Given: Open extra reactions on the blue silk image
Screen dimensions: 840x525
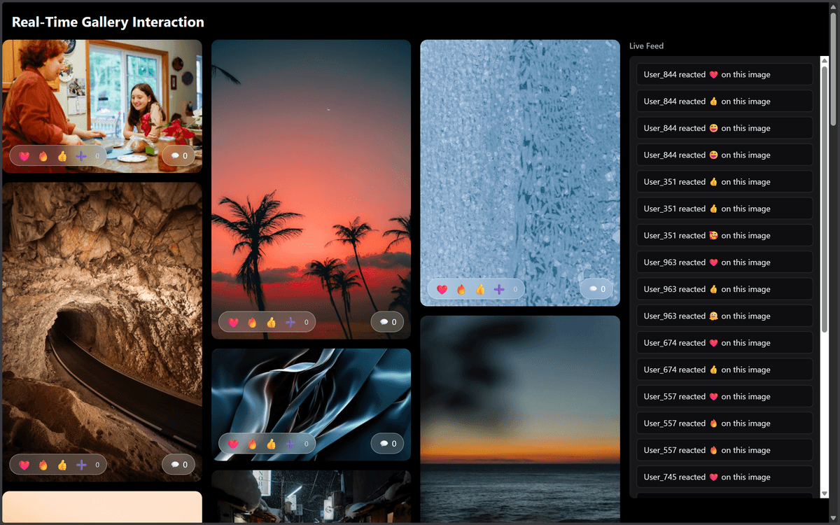Looking at the screenshot, I should 290,443.
